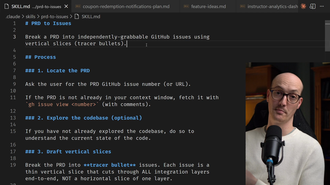This screenshot has width=330, height=185.
Task: Click the heading "# PRD to Issues"
Action: (48, 23)
